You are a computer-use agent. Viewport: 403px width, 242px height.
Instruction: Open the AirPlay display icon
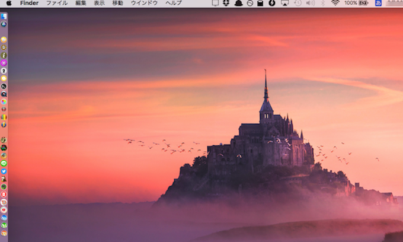[285, 4]
